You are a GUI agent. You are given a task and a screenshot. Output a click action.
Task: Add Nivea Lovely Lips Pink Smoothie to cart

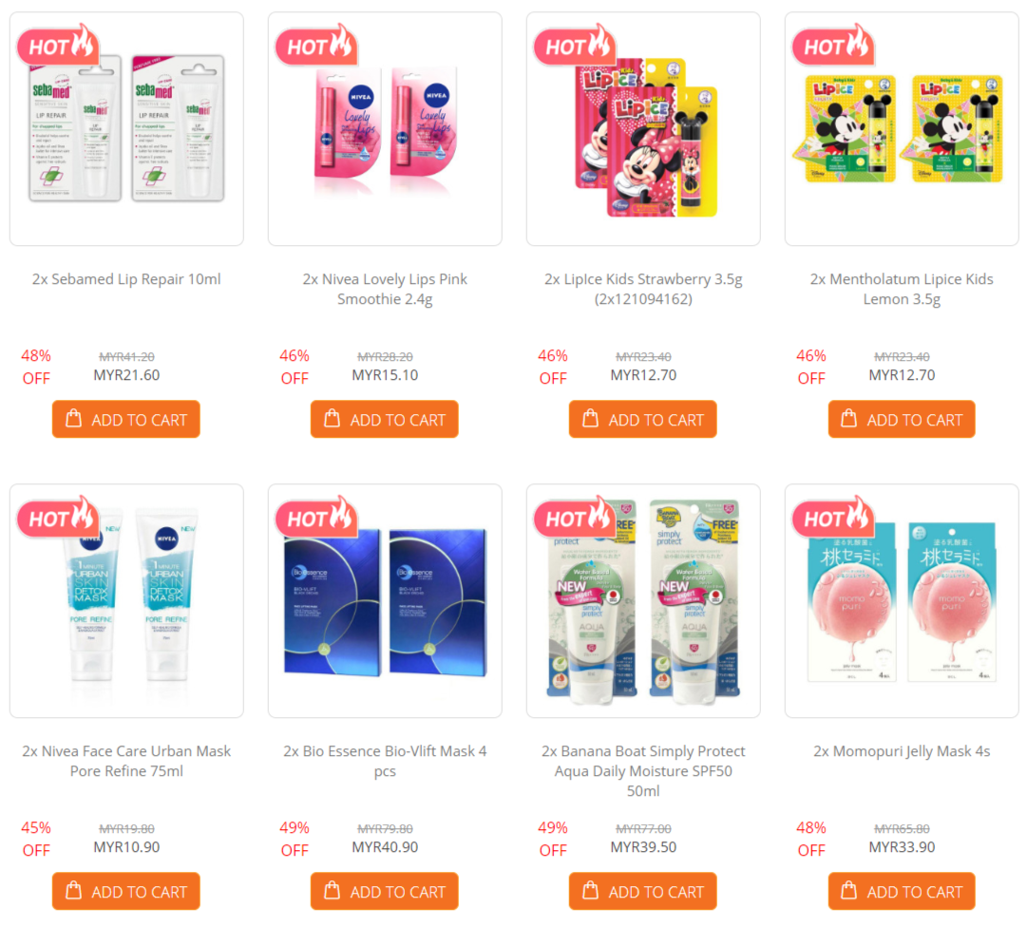point(385,419)
